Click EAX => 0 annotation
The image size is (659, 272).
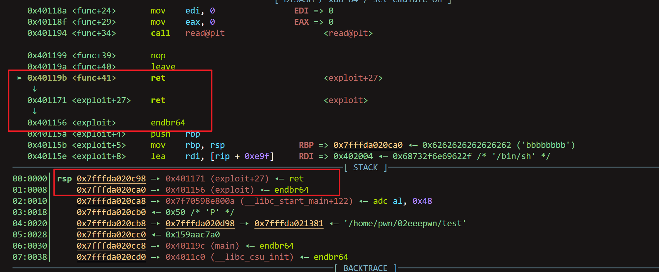point(314,22)
